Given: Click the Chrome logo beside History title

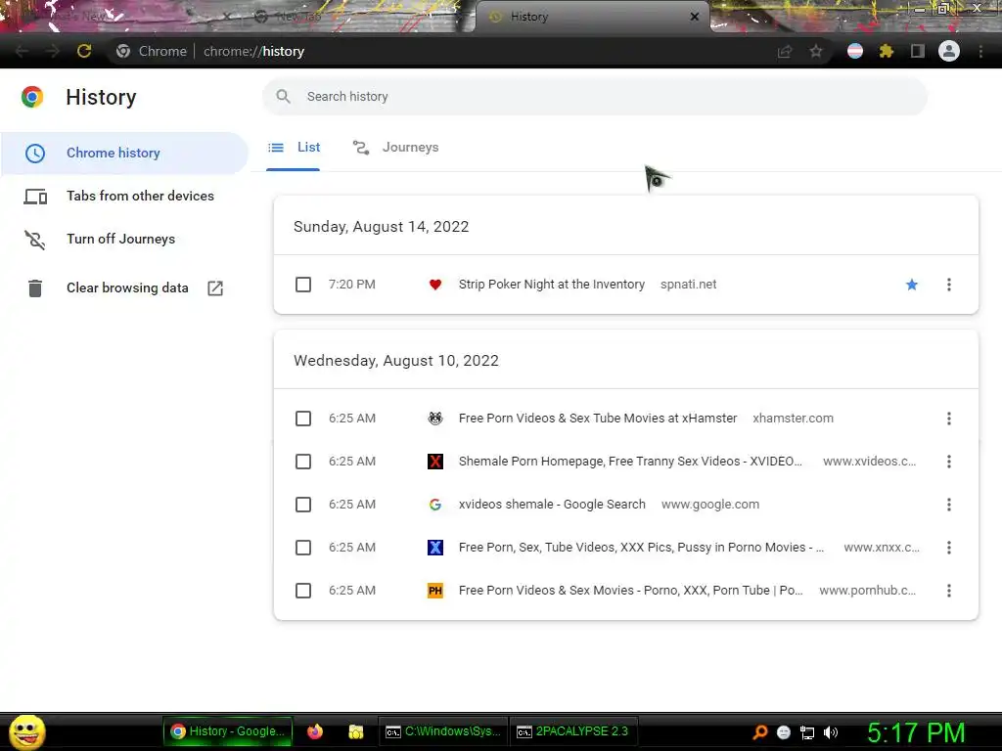Looking at the screenshot, I should point(32,97).
